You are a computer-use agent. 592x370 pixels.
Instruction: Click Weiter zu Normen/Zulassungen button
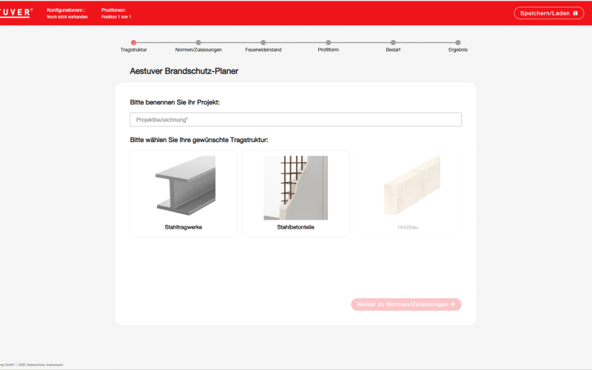click(406, 304)
